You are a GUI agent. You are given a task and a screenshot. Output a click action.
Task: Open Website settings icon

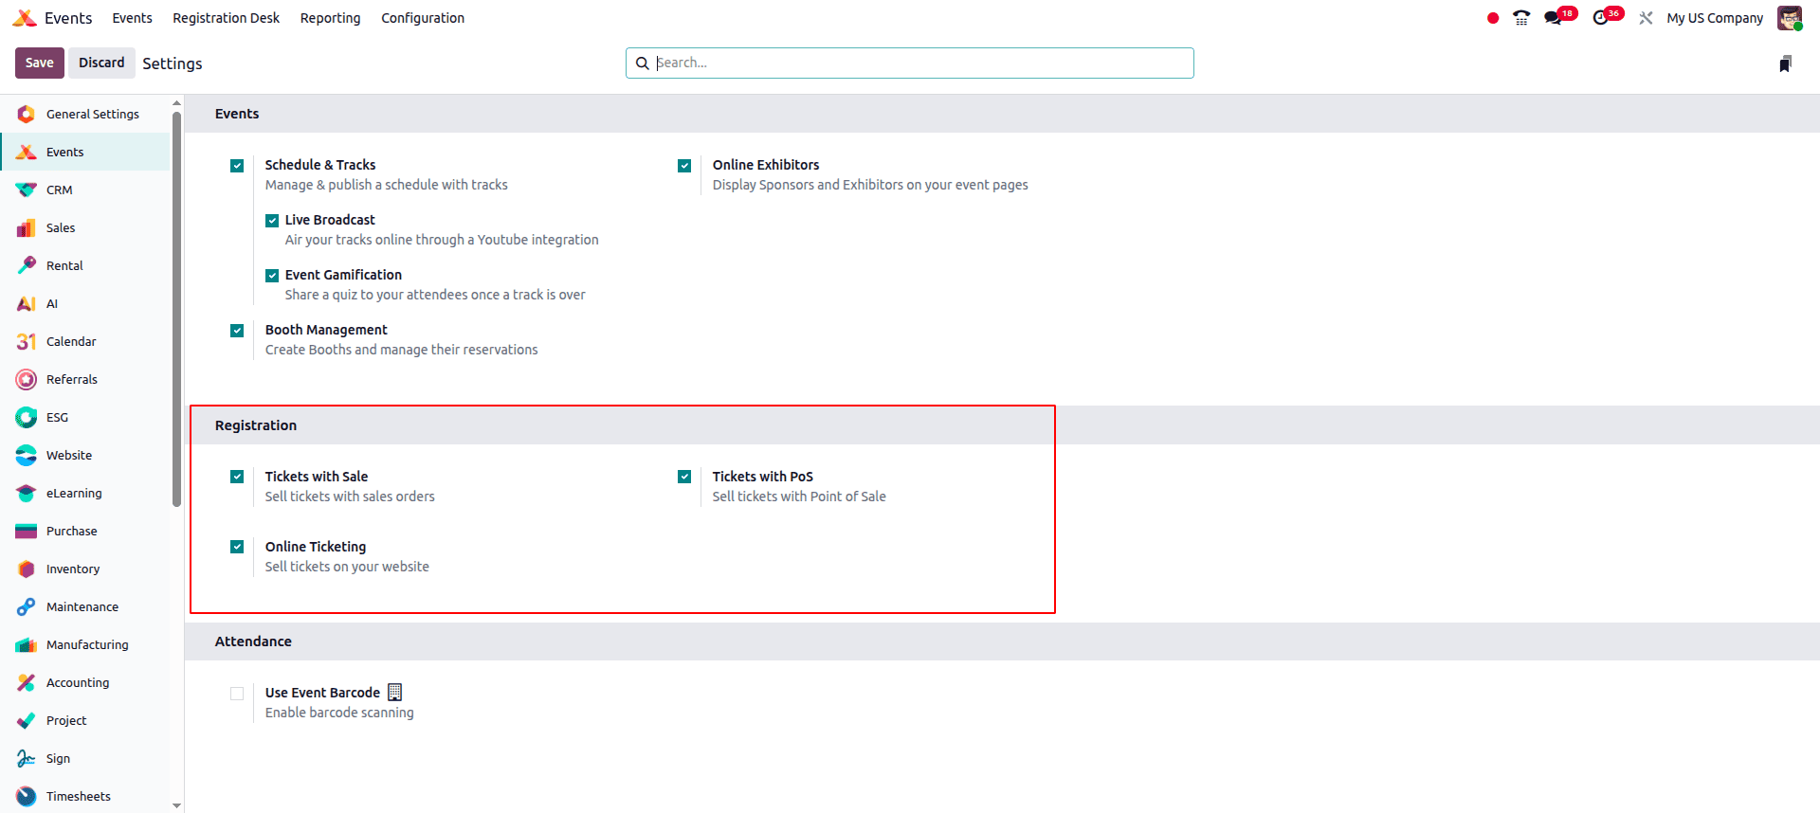[x=27, y=455]
